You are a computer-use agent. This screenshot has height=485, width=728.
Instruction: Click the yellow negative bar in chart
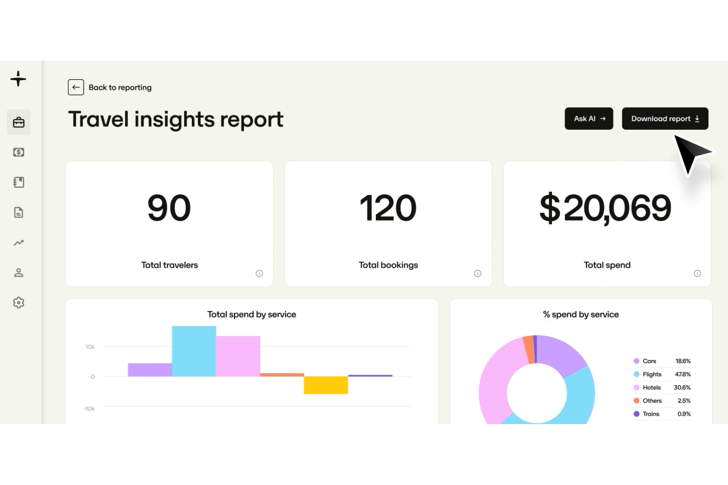(326, 385)
